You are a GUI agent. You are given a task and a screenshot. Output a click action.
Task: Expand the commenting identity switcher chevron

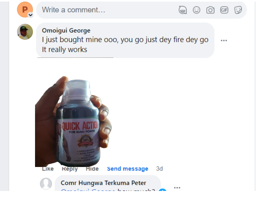pos(30,15)
